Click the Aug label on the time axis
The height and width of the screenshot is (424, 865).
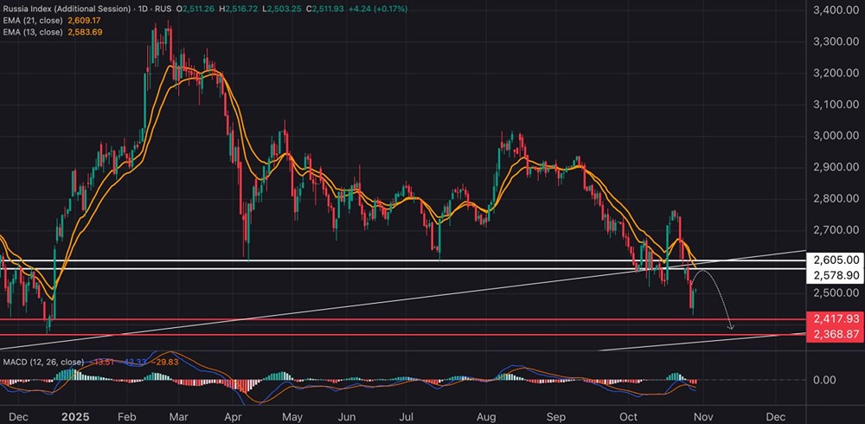click(x=486, y=415)
